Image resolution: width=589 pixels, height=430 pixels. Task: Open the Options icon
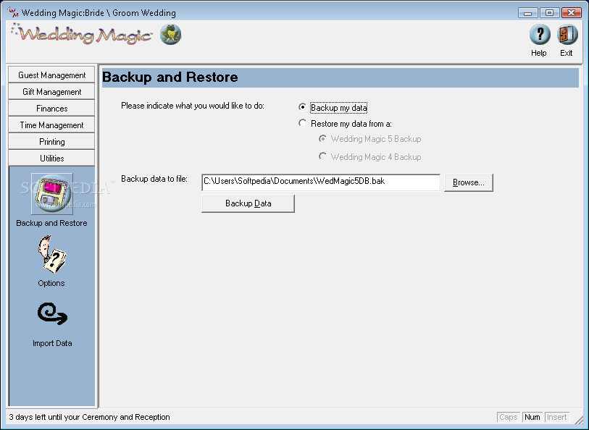click(x=51, y=254)
